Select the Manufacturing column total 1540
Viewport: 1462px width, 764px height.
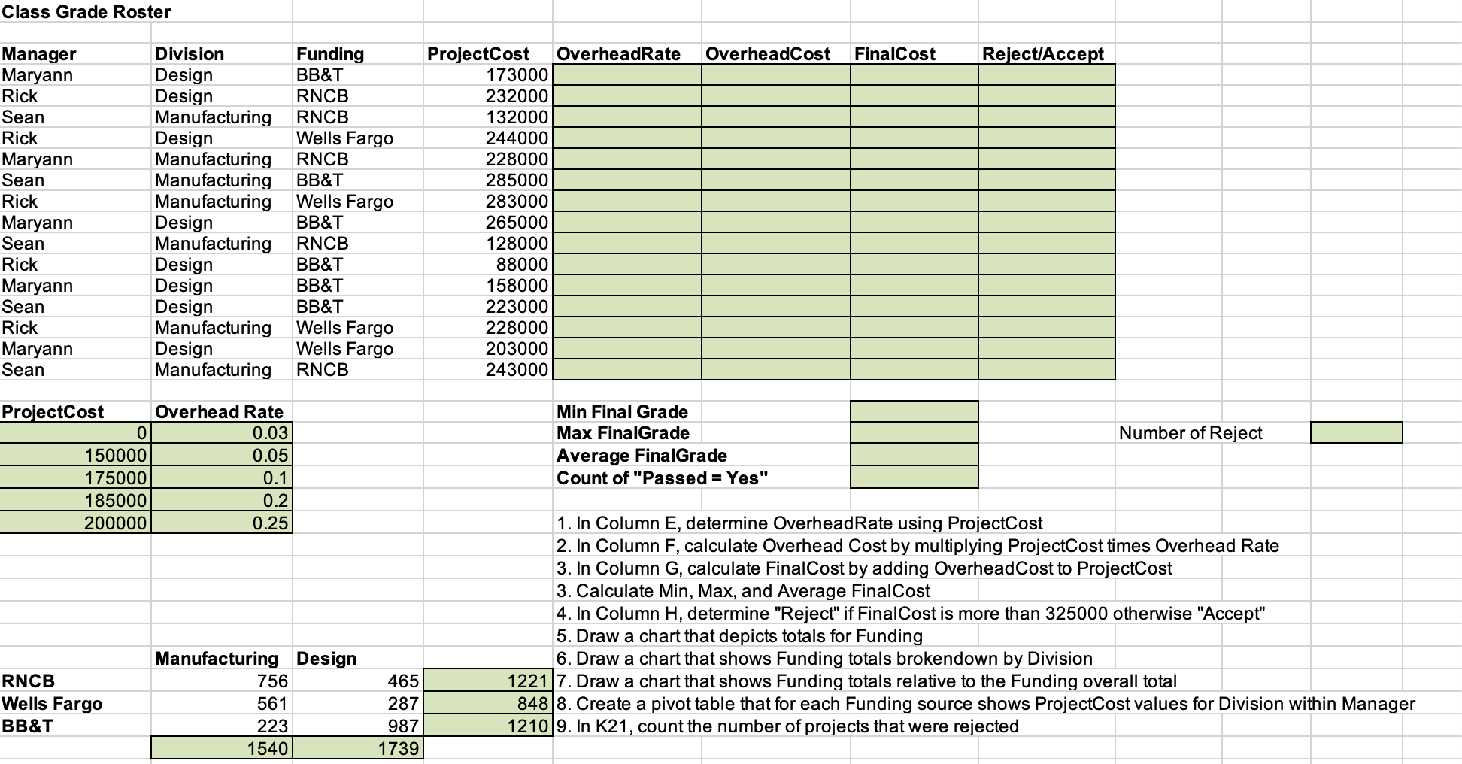coord(222,749)
